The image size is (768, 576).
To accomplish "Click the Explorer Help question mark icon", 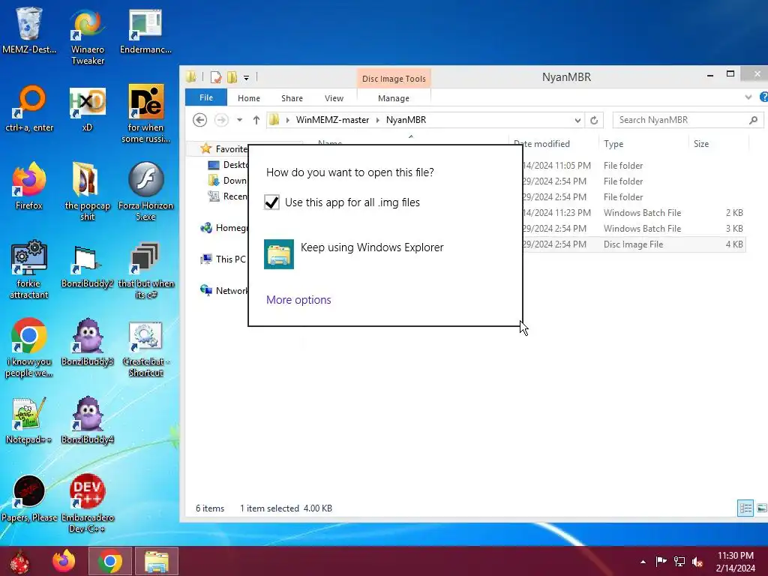I will [763, 97].
